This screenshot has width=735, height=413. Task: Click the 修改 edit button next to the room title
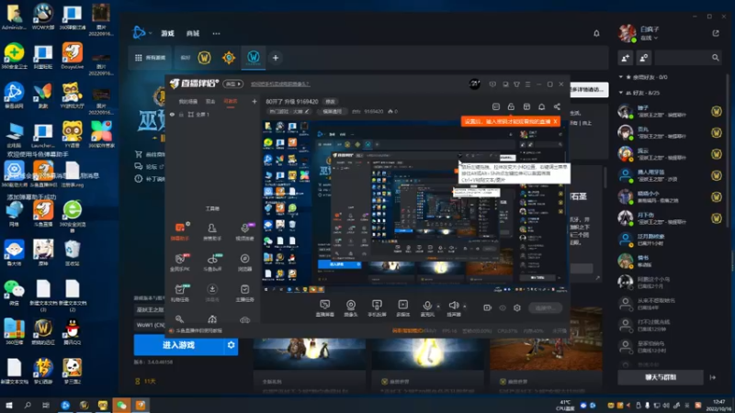[x=331, y=101]
